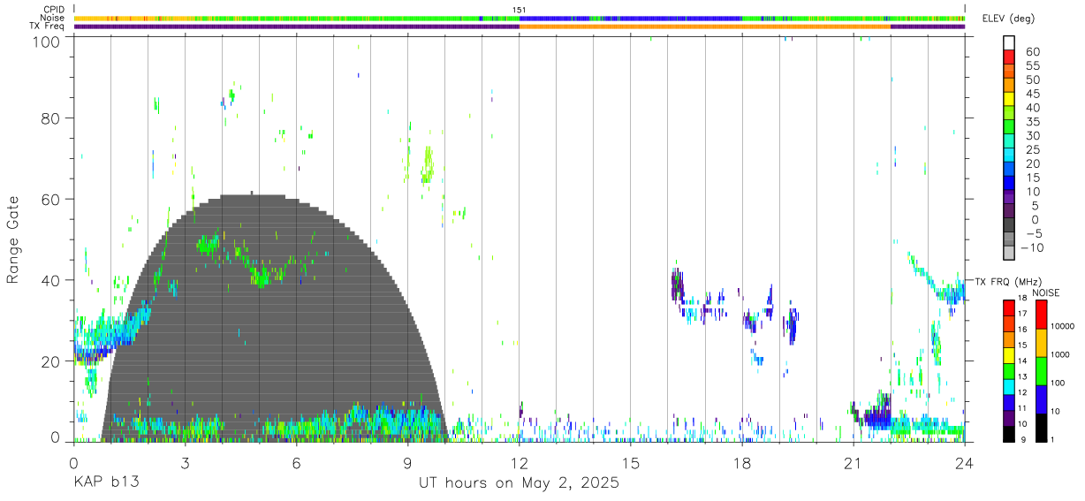Pick the dark grey ELEV swatch between -5 and 0
Image resolution: width=1085 pixels, height=501 pixels.
[x=1010, y=225]
